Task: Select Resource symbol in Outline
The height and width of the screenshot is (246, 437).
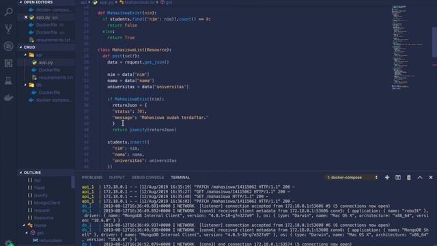Action: tap(44, 218)
